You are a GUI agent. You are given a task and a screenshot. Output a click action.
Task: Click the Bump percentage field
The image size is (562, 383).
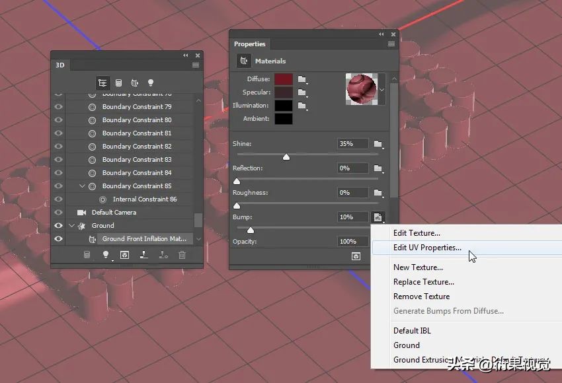click(352, 217)
